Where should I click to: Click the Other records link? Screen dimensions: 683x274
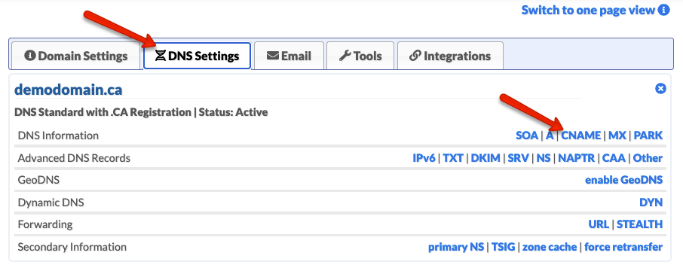648,158
